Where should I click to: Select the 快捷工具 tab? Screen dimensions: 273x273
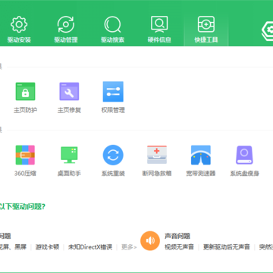pos(206,29)
